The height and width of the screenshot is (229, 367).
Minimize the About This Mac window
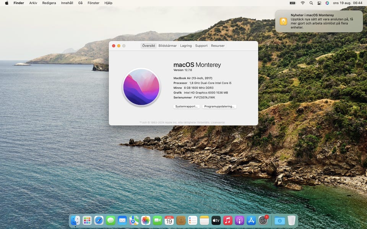tap(119, 46)
